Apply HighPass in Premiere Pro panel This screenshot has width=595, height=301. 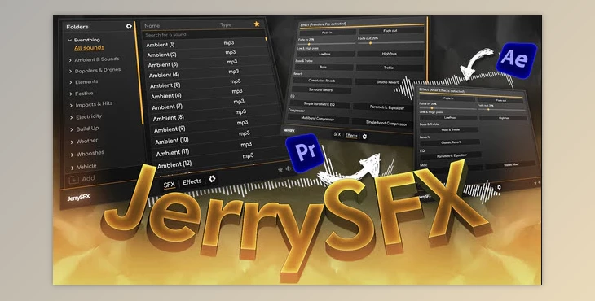390,54
